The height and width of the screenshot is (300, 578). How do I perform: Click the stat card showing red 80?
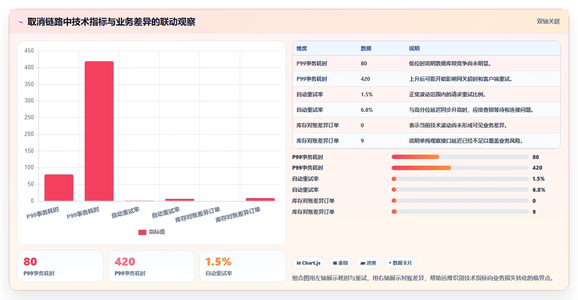(x=60, y=266)
